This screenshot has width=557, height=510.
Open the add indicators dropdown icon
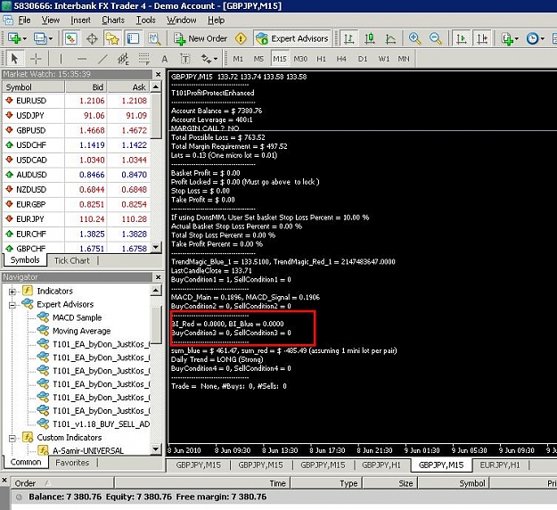coord(510,38)
